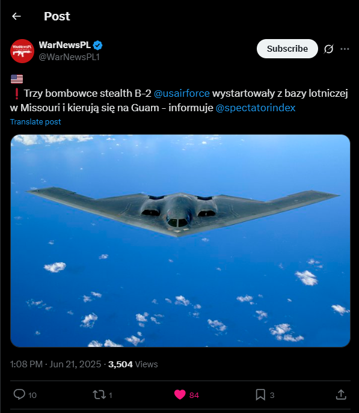Open the three-dot more options menu
The height and width of the screenshot is (413, 359).
tap(345, 49)
